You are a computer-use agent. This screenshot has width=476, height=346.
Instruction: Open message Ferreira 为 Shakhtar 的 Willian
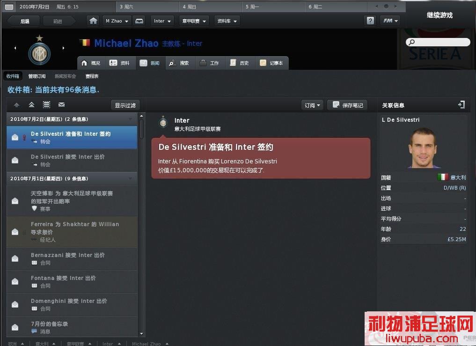point(72,232)
